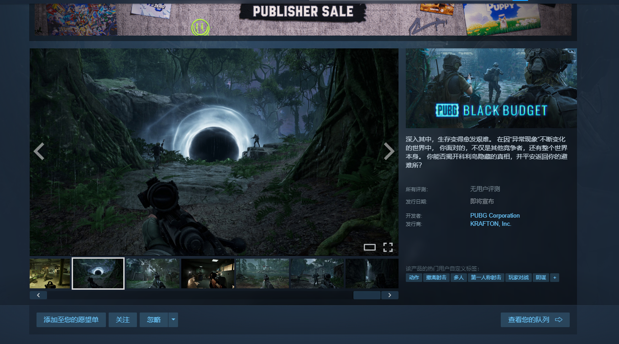Advance to next screenshot with right arrow

point(388,151)
